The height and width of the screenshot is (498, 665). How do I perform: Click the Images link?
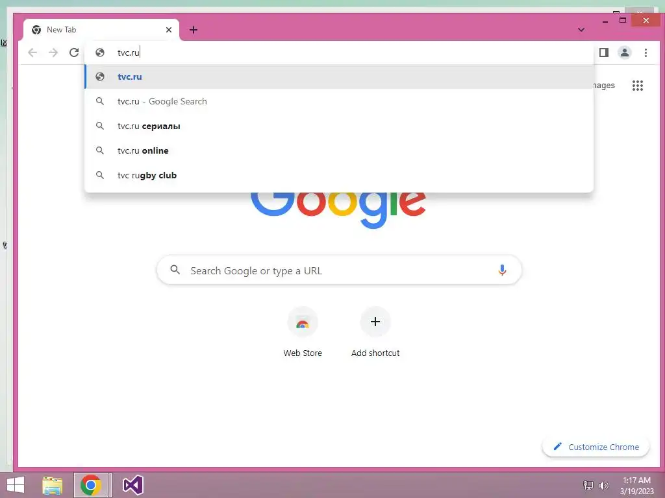tap(603, 86)
